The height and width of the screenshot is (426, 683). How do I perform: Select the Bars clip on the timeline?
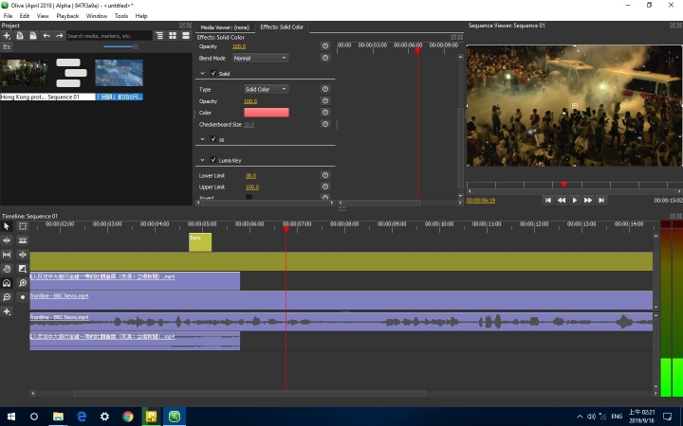200,242
